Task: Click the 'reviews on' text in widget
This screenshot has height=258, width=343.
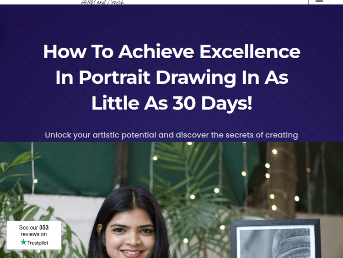Action: tap(34, 234)
